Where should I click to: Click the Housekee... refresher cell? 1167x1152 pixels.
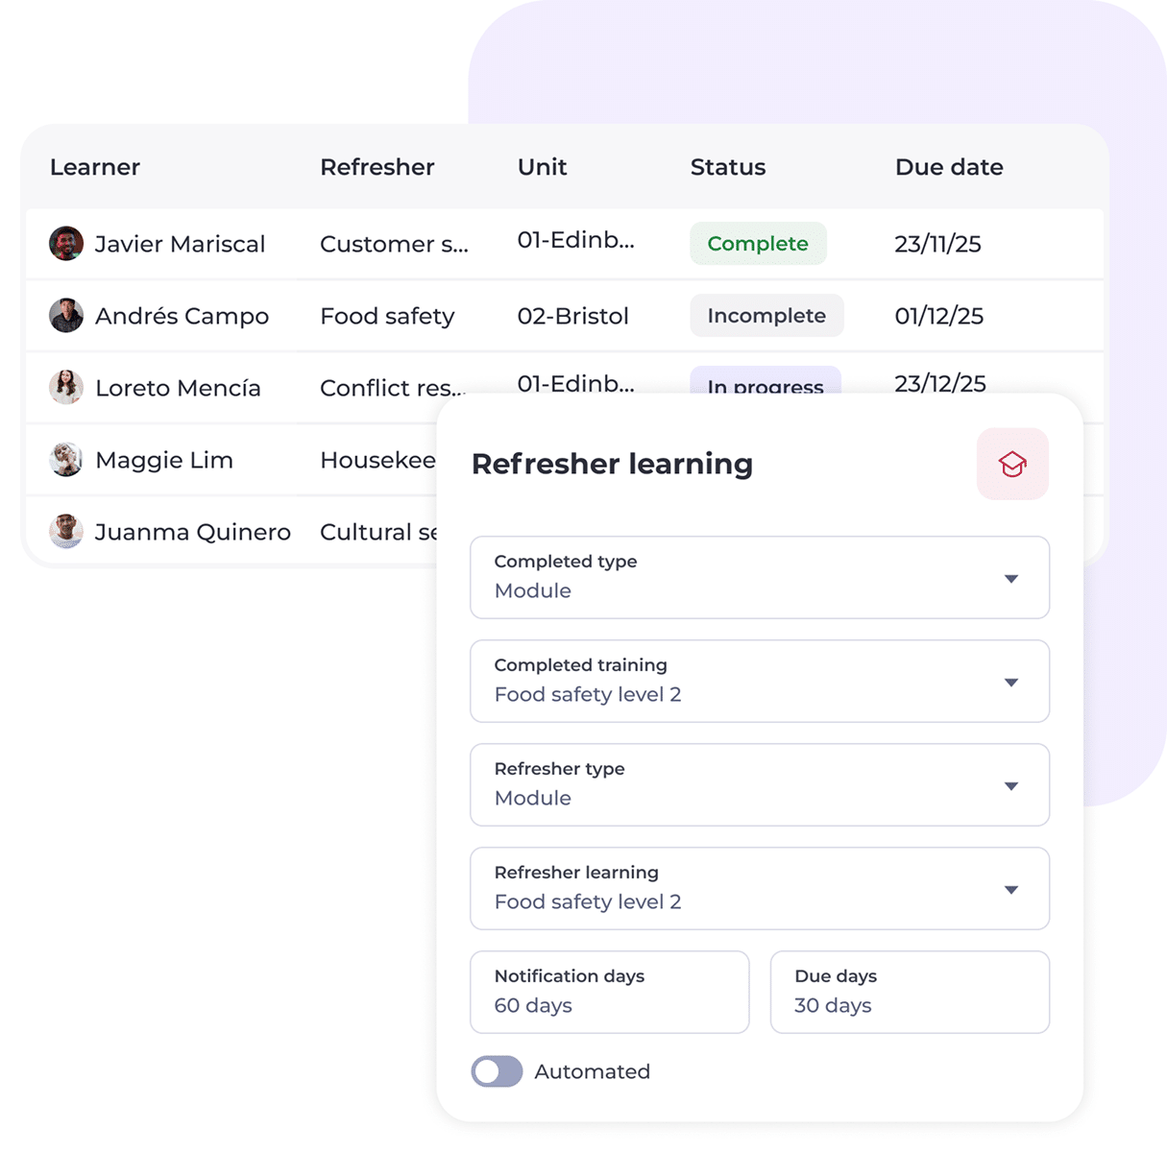tap(377, 460)
